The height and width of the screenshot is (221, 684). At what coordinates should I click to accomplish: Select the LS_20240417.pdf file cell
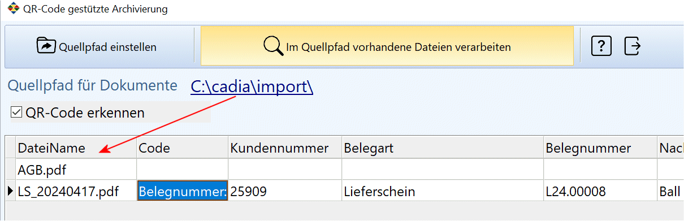[x=76, y=192]
